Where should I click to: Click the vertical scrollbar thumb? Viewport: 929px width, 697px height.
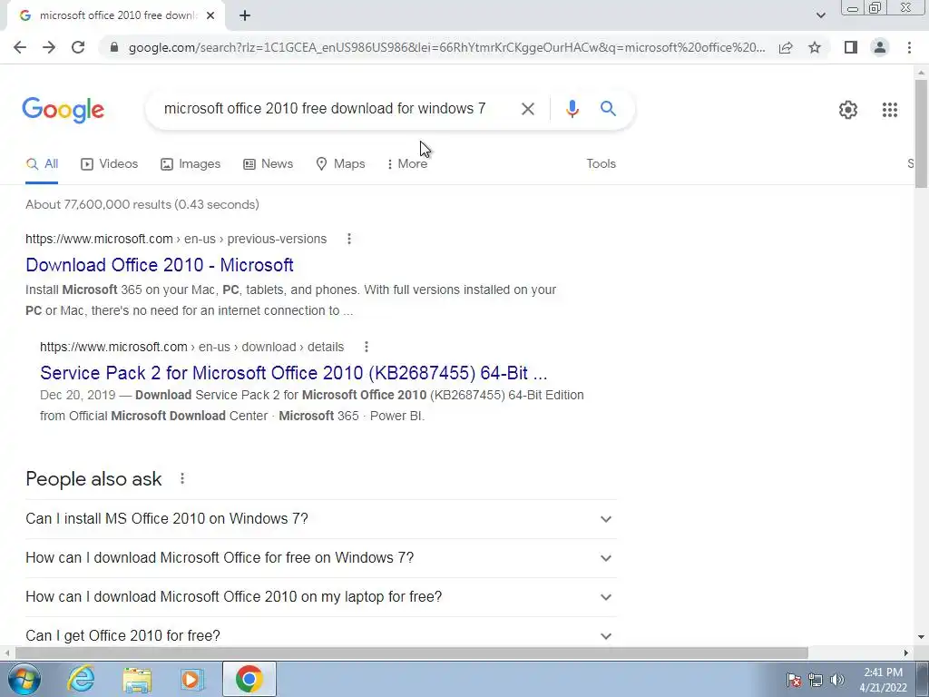921,134
